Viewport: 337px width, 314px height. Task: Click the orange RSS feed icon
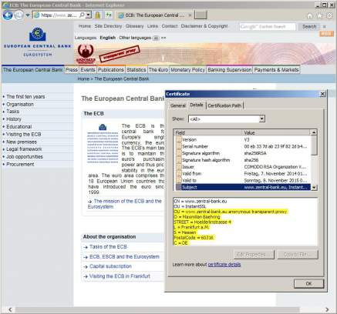pyautogui.click(x=326, y=33)
